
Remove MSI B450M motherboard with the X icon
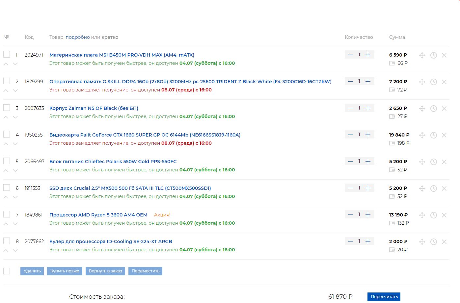click(x=444, y=55)
